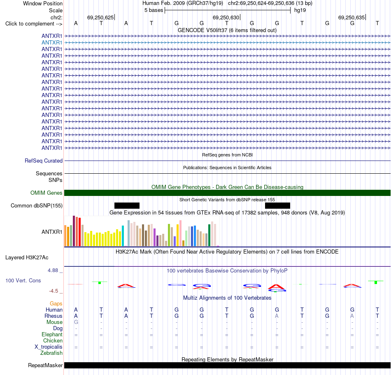Click 'Short Genetic Variants from dbSNP release 155'
391x375 pixels.
tap(227, 200)
